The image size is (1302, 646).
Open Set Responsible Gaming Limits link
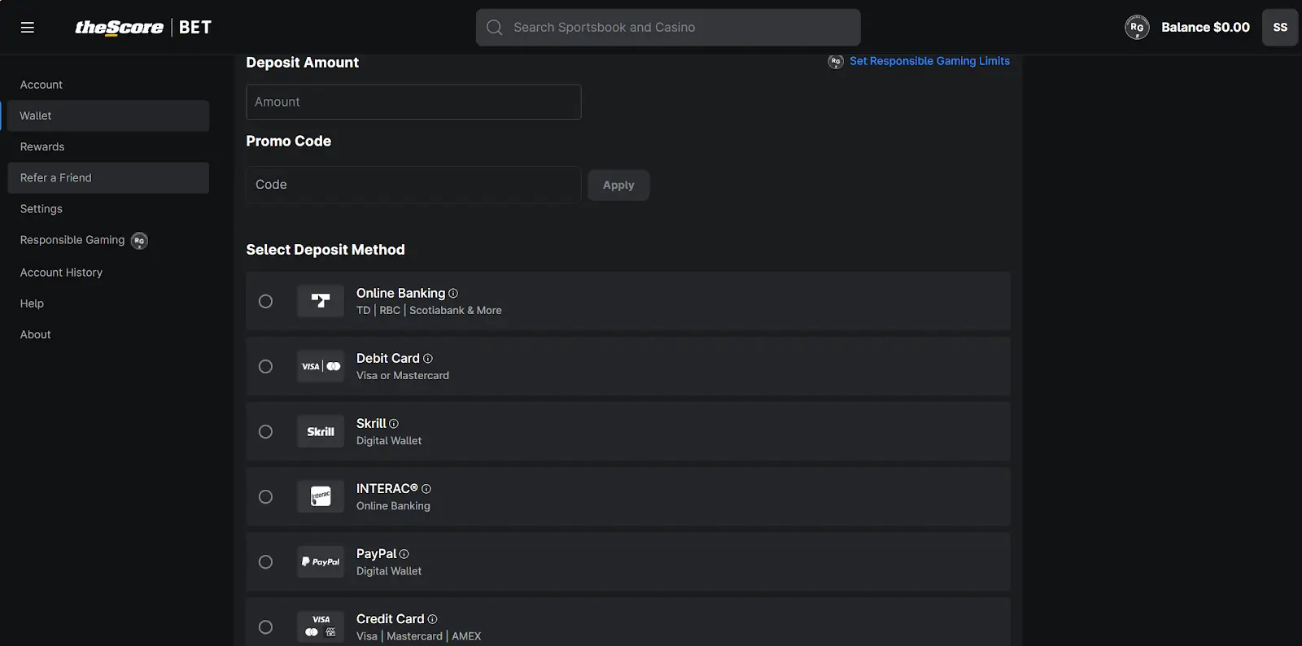928,61
